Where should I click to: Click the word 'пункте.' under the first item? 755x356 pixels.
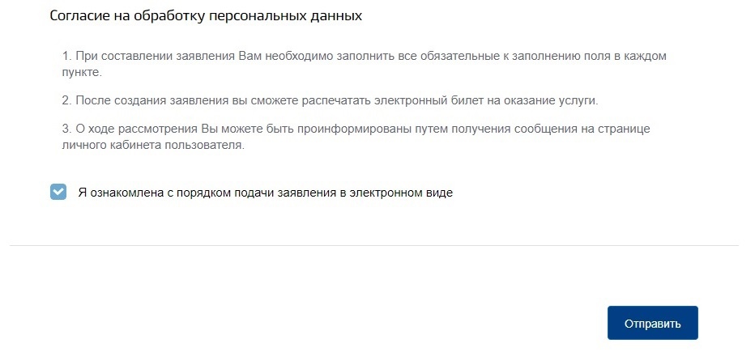[83, 73]
